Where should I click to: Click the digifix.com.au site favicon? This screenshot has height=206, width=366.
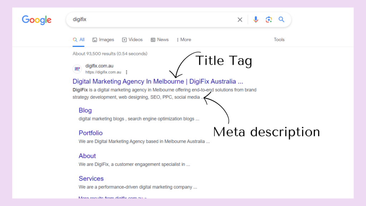click(x=77, y=69)
